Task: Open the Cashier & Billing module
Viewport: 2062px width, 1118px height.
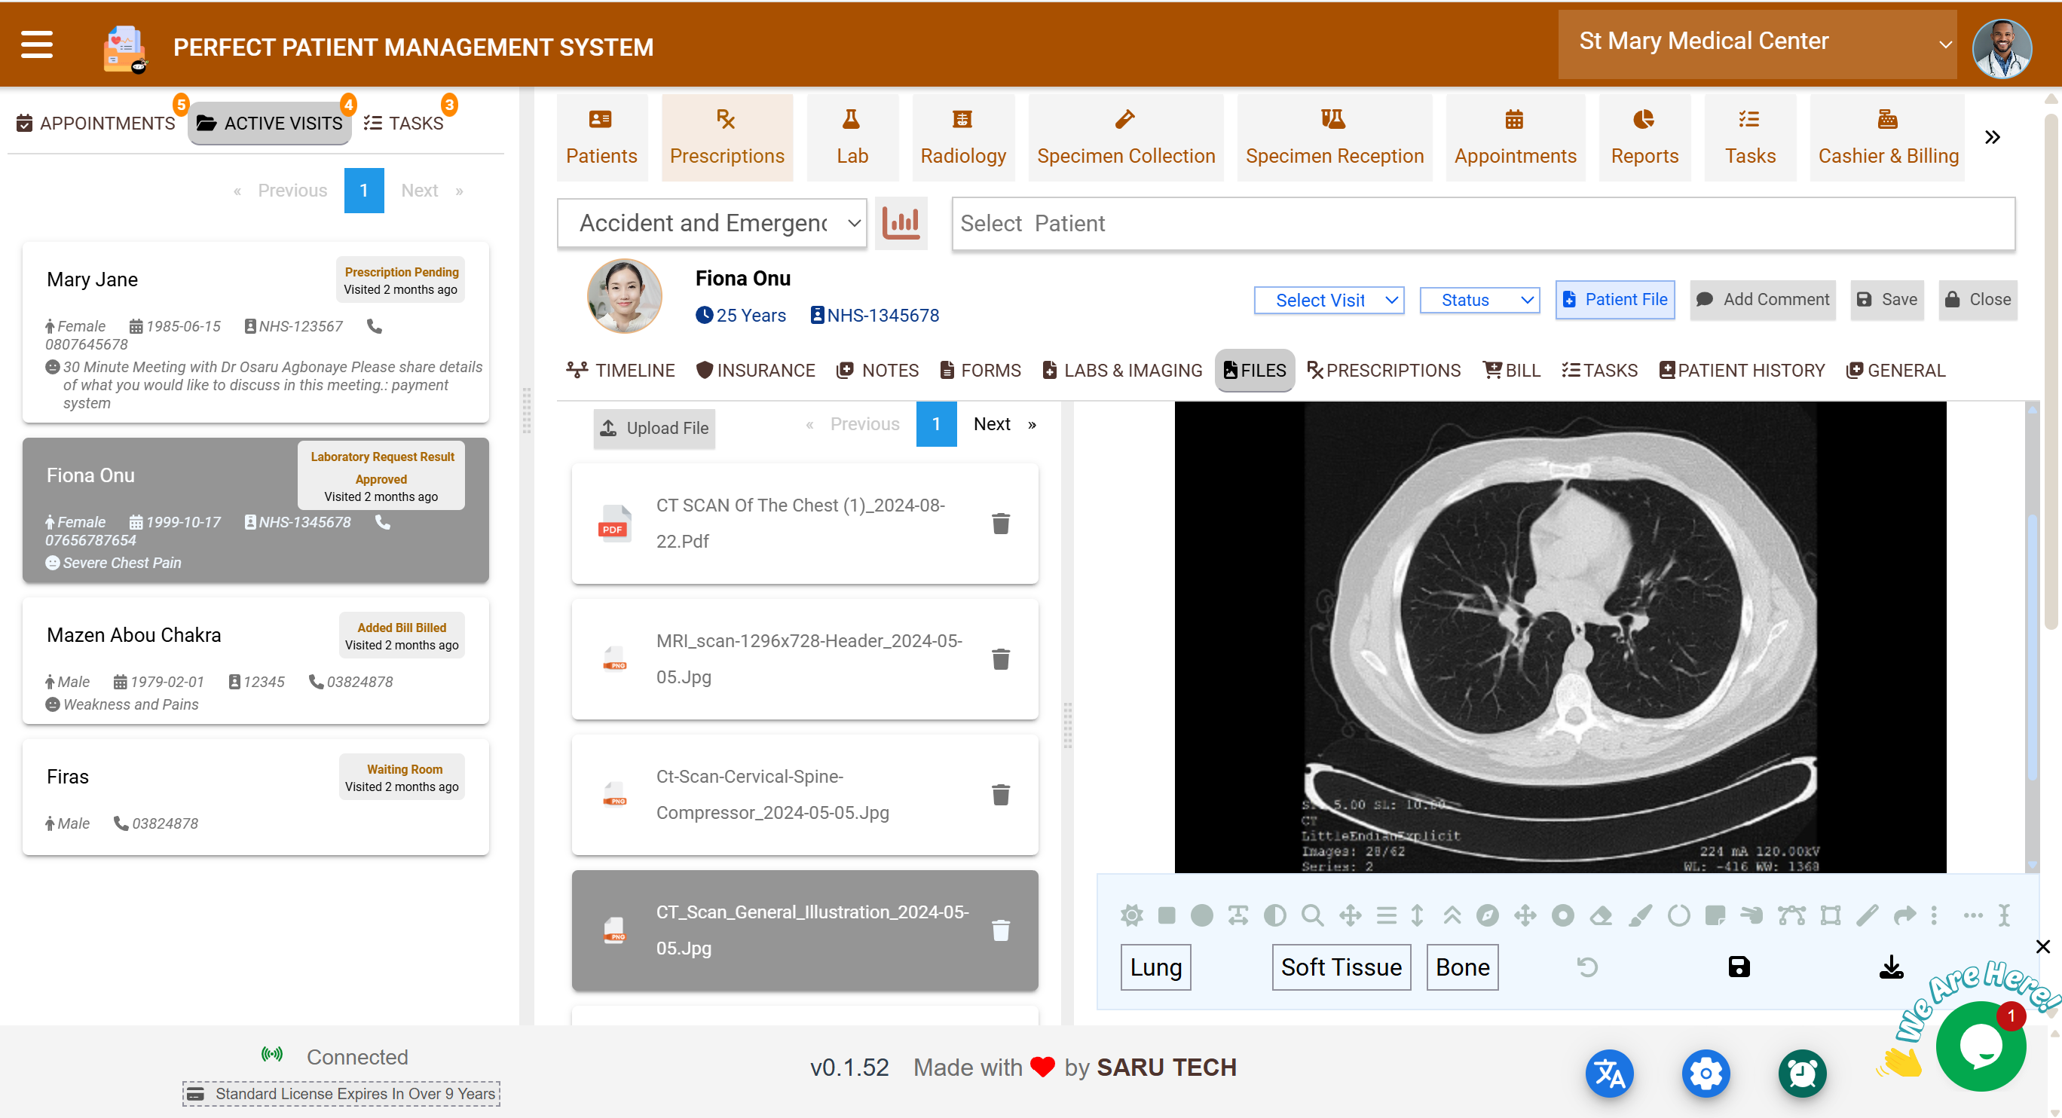Action: click(1887, 138)
